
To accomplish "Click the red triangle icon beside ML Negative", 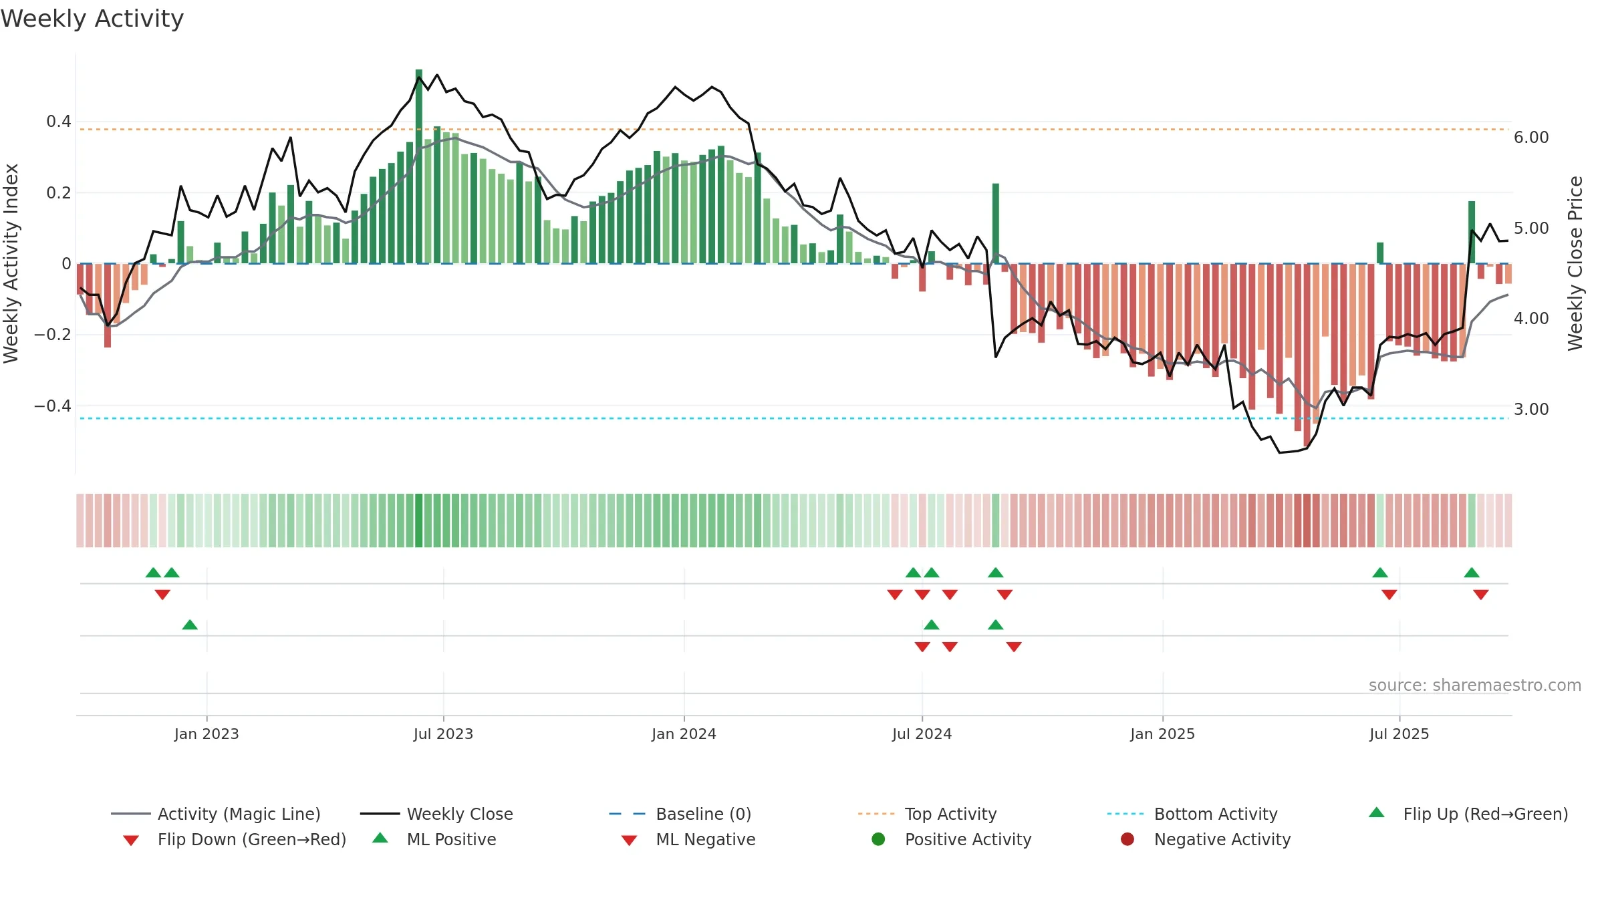I will click(629, 841).
